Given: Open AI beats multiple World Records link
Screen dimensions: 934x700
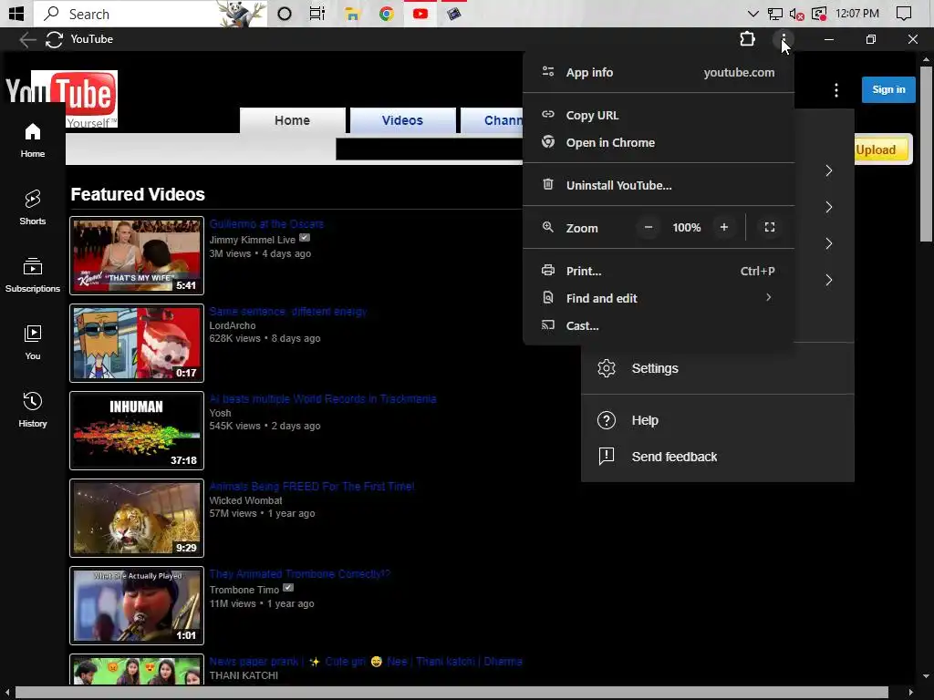Looking at the screenshot, I should [x=323, y=399].
